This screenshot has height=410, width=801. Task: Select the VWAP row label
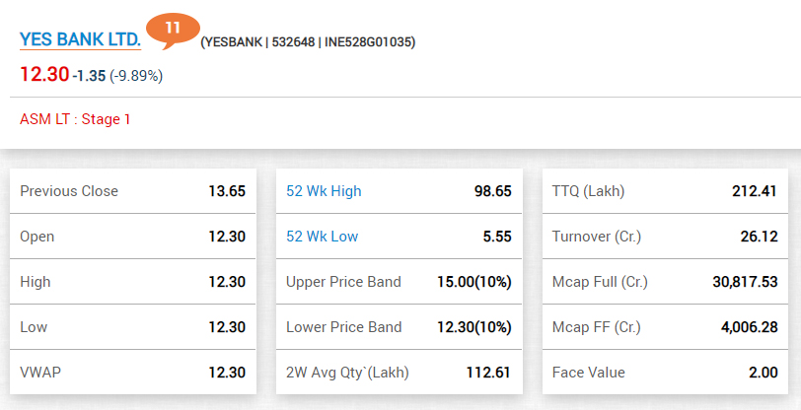(x=40, y=373)
